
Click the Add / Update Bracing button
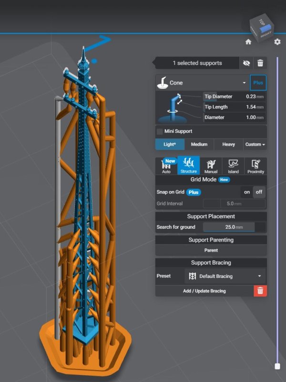click(x=204, y=291)
